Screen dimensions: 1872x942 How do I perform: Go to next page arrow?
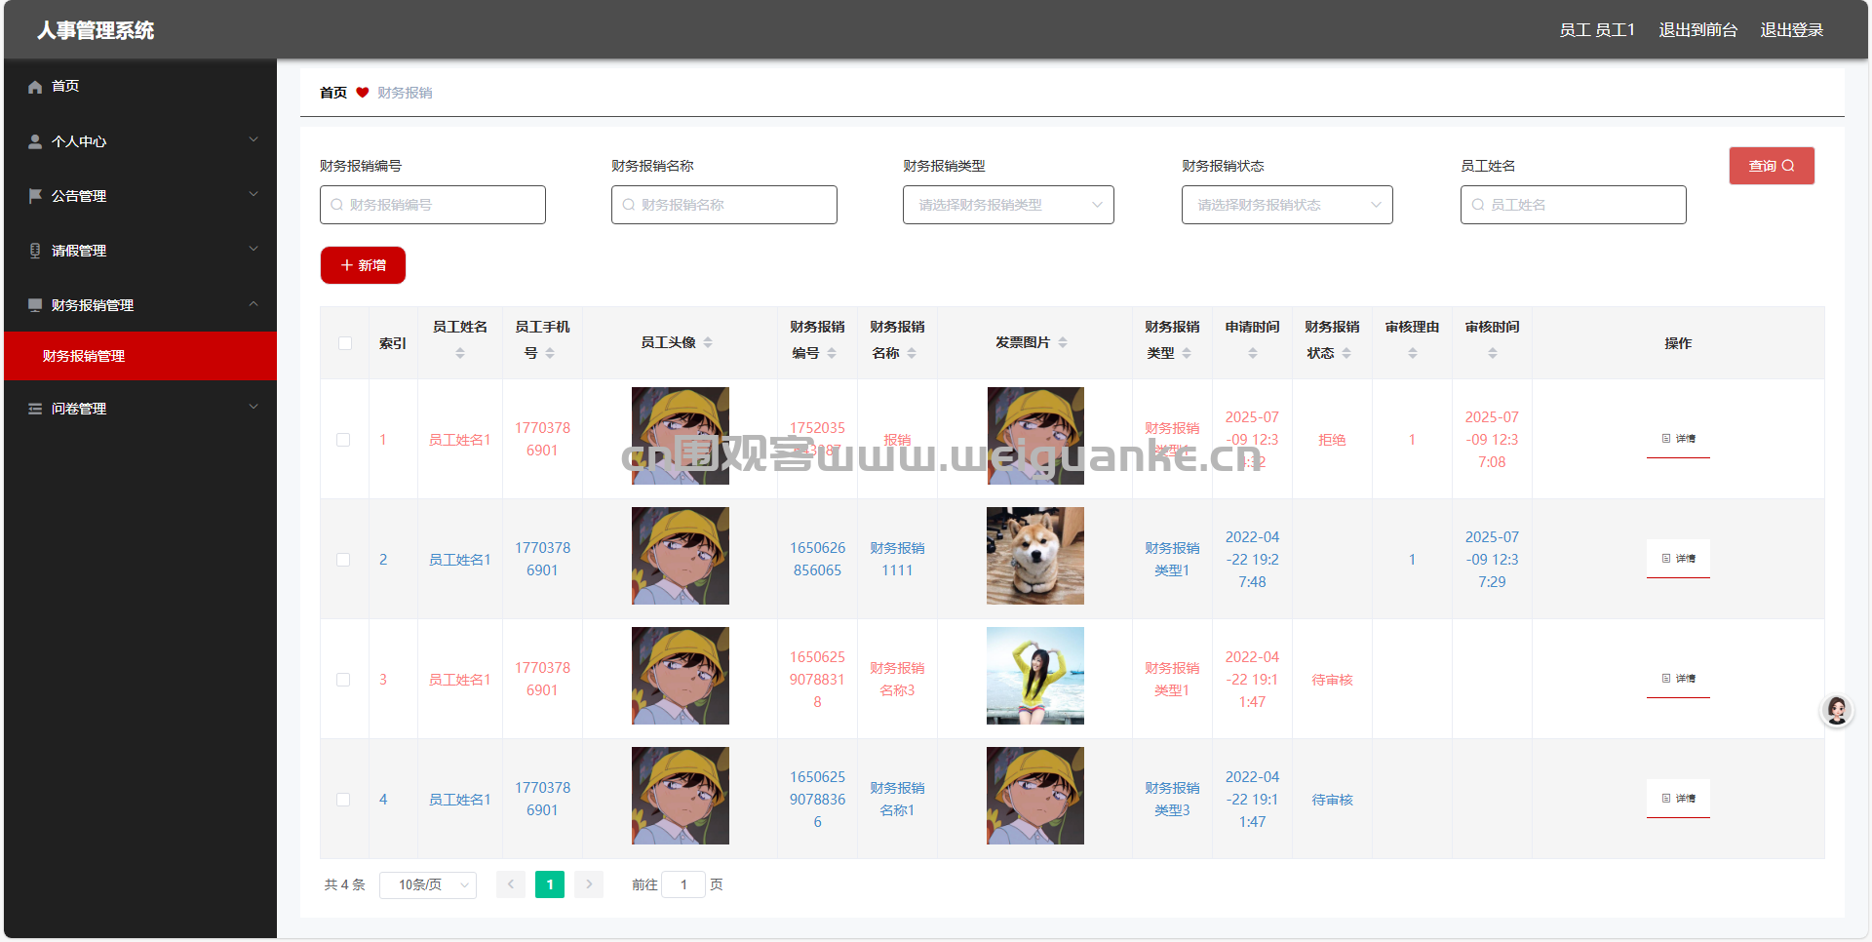[589, 884]
